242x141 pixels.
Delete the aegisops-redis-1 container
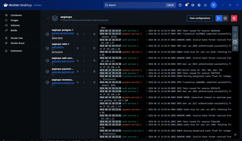[x=94, y=48]
